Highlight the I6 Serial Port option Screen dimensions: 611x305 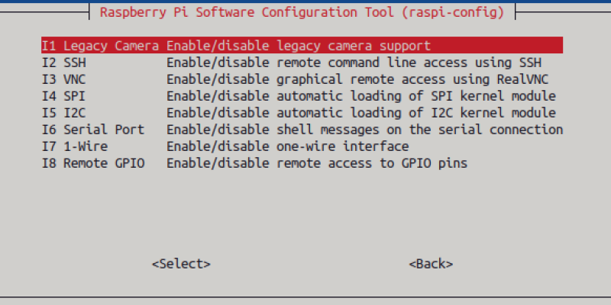coord(92,130)
